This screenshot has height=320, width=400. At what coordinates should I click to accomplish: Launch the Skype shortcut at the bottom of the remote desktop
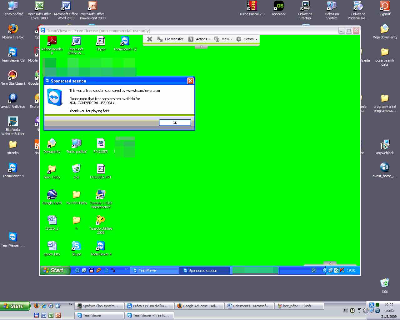coord(76,248)
